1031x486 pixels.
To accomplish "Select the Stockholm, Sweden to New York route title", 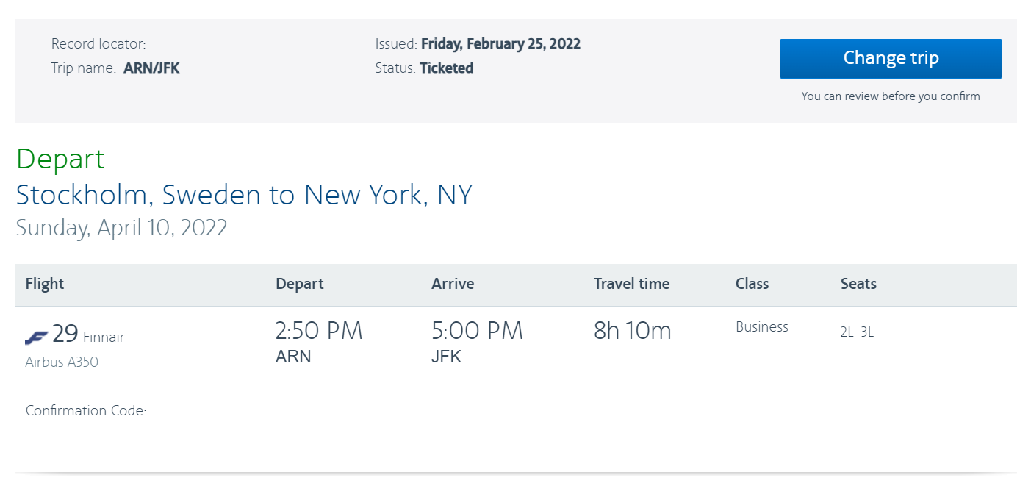I will pos(244,194).
